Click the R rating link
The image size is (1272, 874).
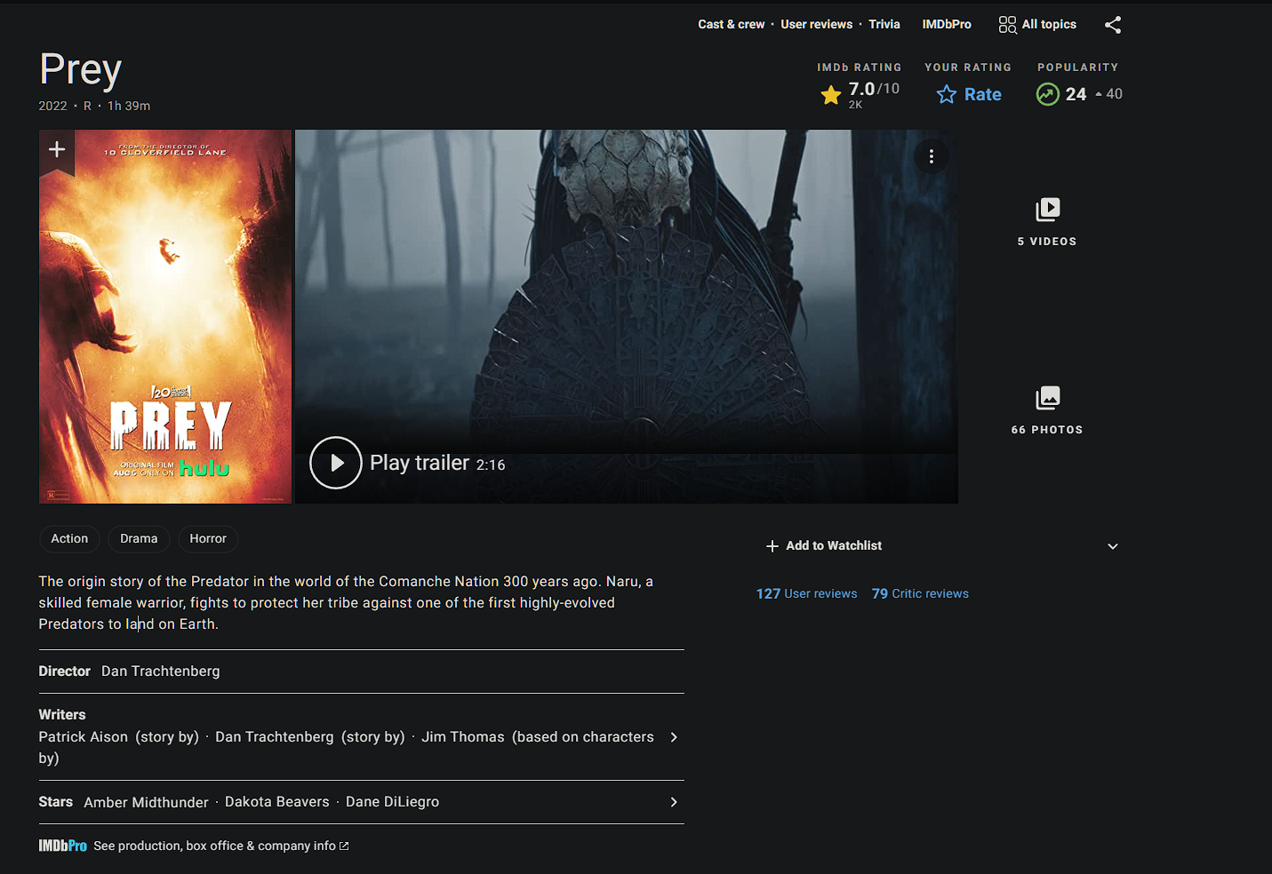click(x=87, y=106)
